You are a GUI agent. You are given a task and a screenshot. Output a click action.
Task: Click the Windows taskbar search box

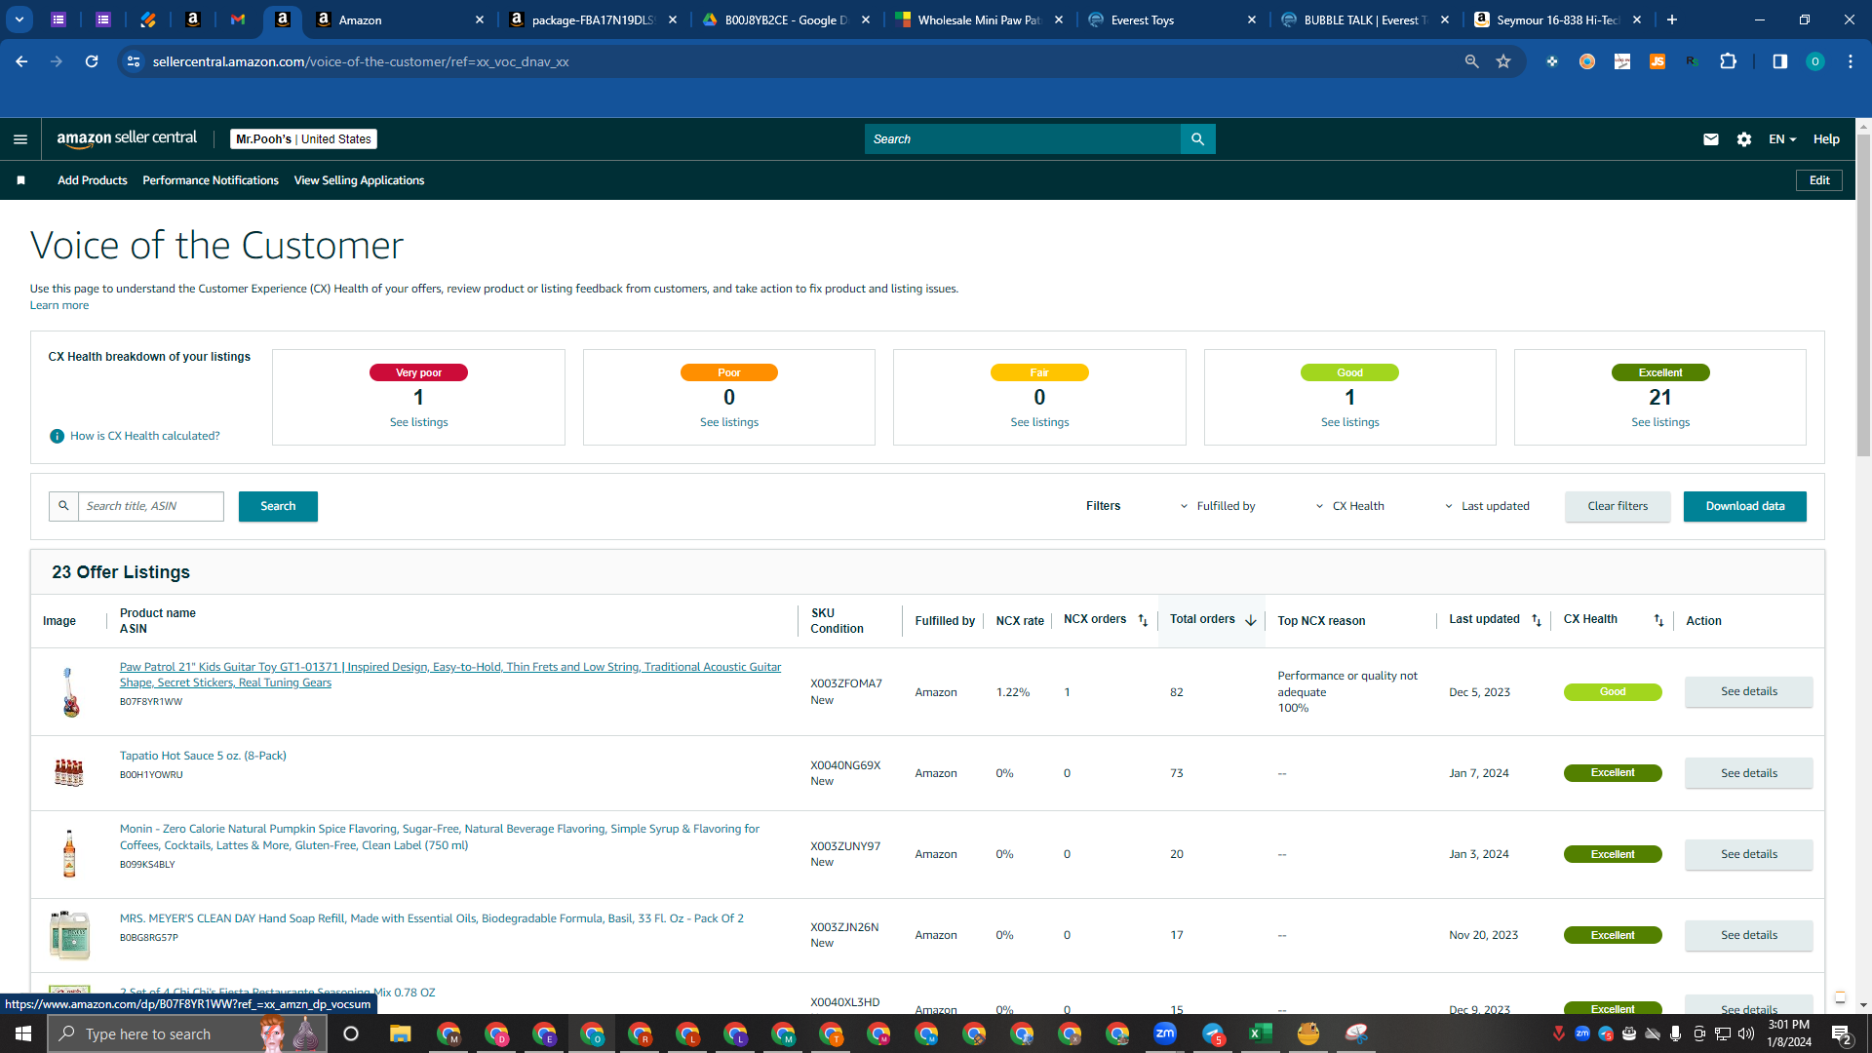[185, 1033]
